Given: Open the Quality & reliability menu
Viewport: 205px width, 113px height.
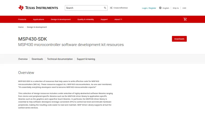Looking at the screenshot, I should [x=86, y=19].
